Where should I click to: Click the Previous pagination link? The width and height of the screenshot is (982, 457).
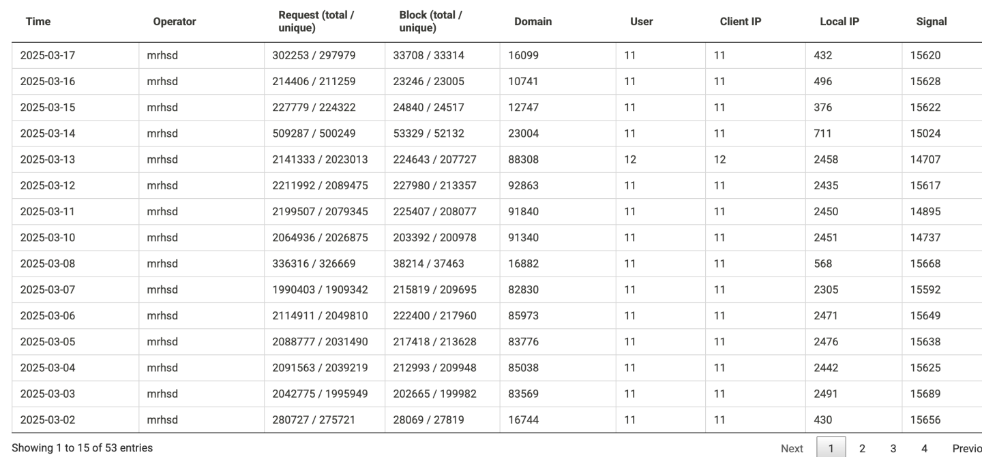tap(967, 448)
